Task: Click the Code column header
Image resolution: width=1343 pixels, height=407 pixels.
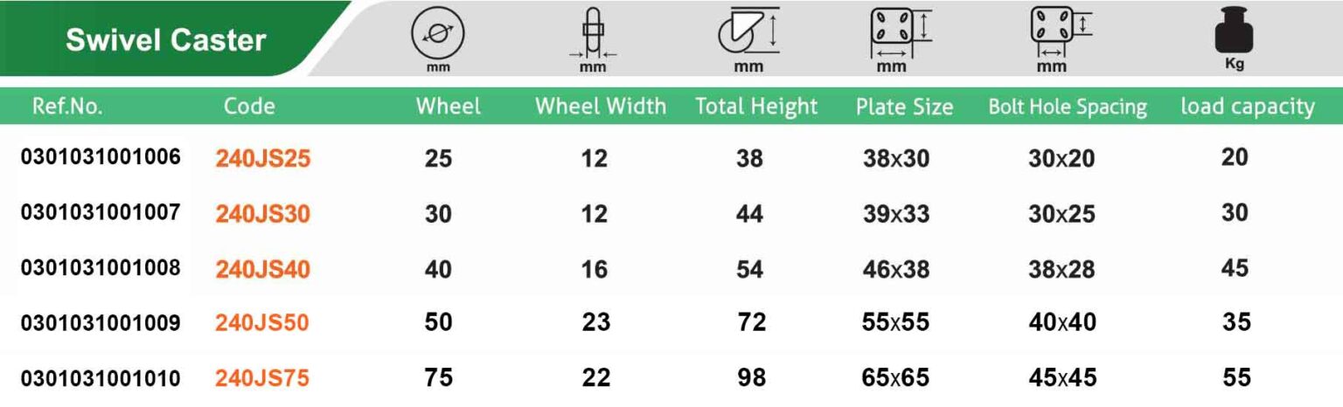Action: pos(249,107)
